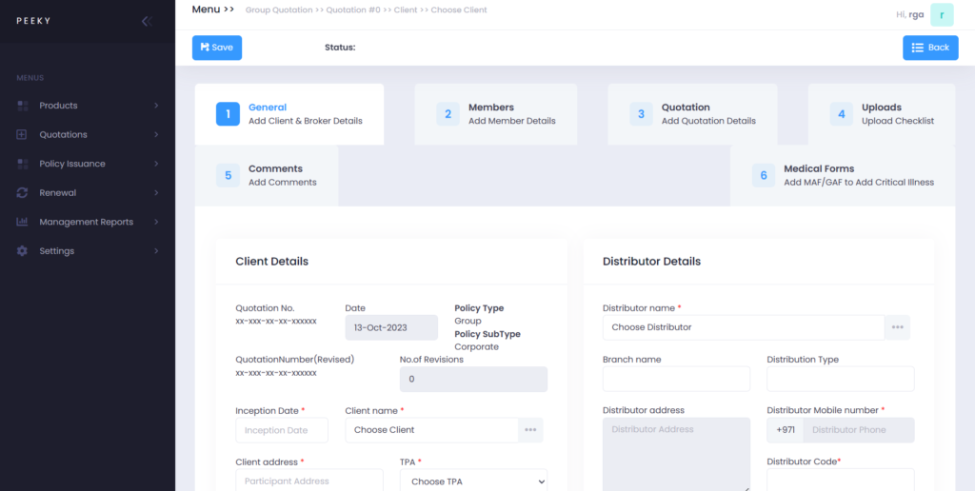This screenshot has width=975, height=491.
Task: Click the Products menu icon
Action: pyautogui.click(x=23, y=106)
